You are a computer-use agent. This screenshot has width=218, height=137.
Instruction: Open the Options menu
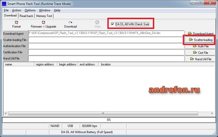(x=30, y=10)
